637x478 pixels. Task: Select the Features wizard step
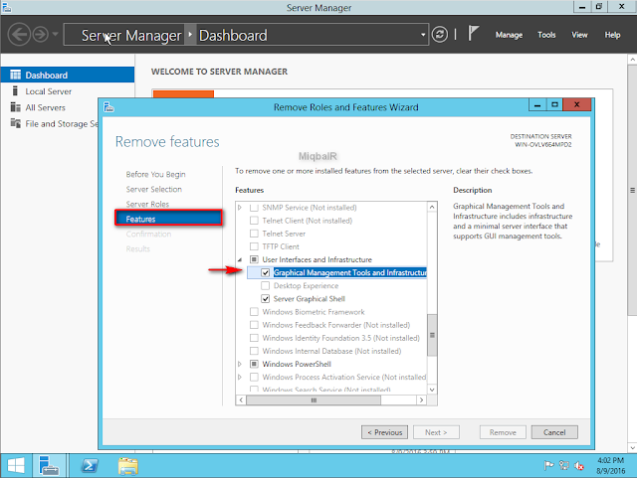[x=168, y=219]
